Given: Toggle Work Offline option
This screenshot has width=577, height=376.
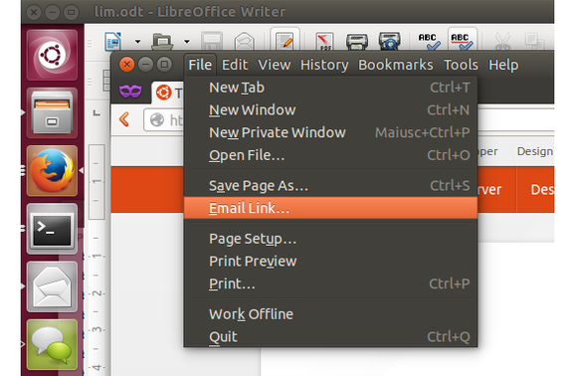Looking at the screenshot, I should 330,314.
